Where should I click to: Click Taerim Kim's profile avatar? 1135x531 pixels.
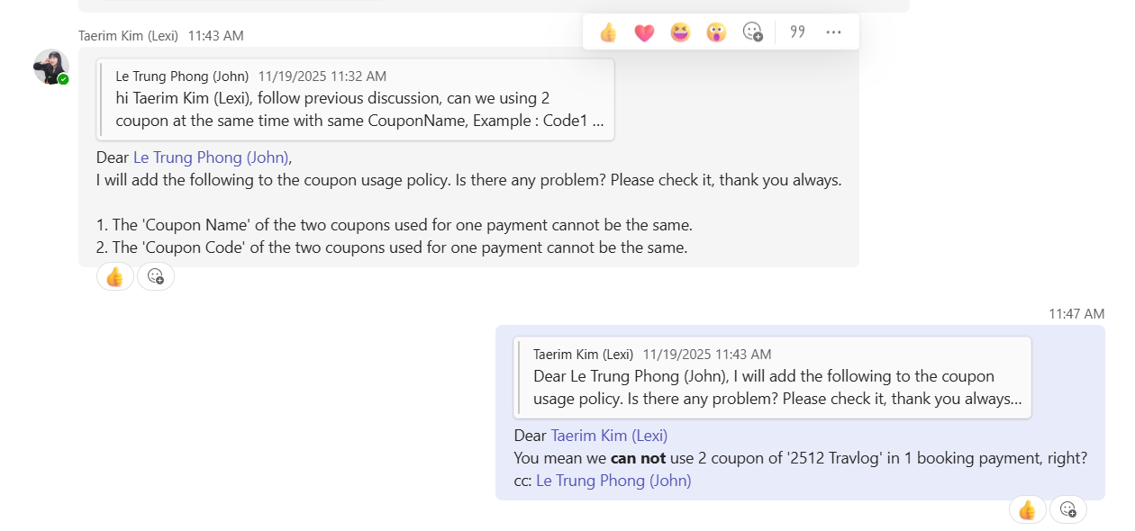(50, 67)
